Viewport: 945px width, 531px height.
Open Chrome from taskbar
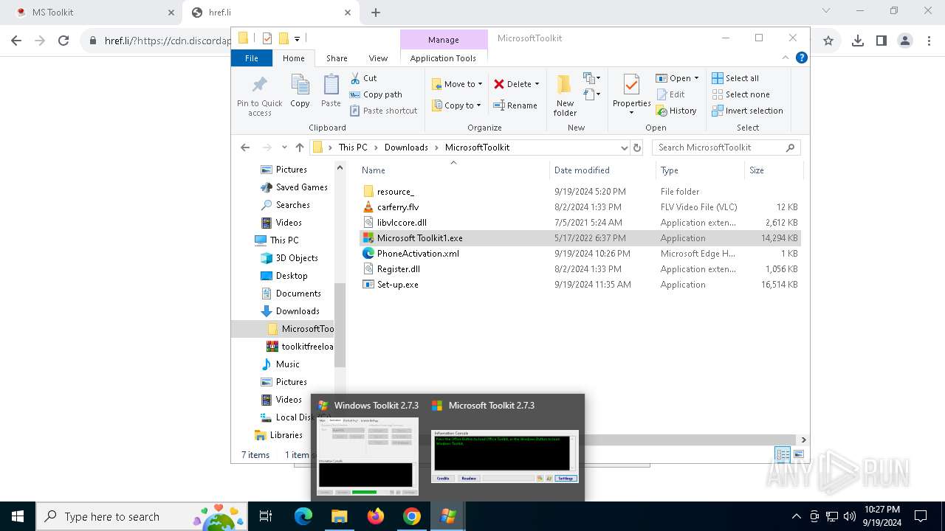pyautogui.click(x=412, y=516)
